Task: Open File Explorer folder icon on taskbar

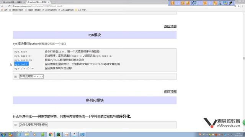Action: pos(27,134)
